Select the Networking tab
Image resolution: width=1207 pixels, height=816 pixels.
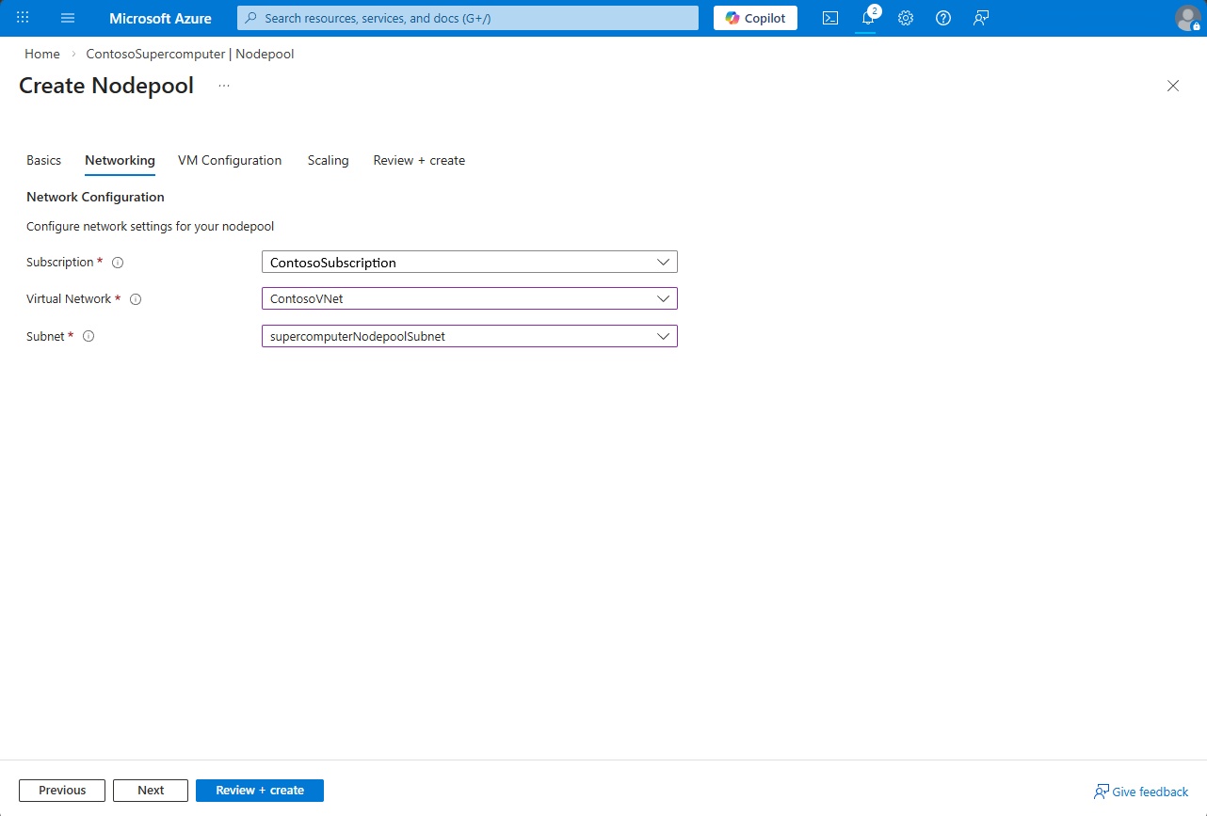click(120, 160)
